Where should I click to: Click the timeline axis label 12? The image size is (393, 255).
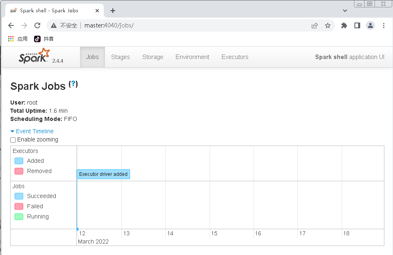point(82,233)
